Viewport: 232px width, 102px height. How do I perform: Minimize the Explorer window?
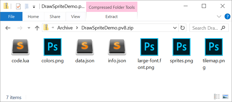pos(186,6)
